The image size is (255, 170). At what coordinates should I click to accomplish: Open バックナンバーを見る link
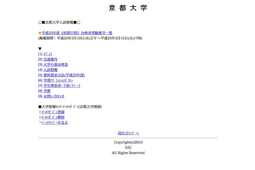[x=55, y=123]
